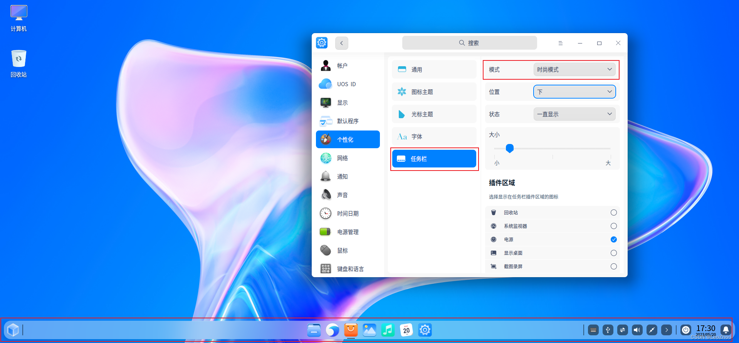The image size is (739, 343).
Task: Expand the 状态 status dropdown
Action: coord(574,114)
